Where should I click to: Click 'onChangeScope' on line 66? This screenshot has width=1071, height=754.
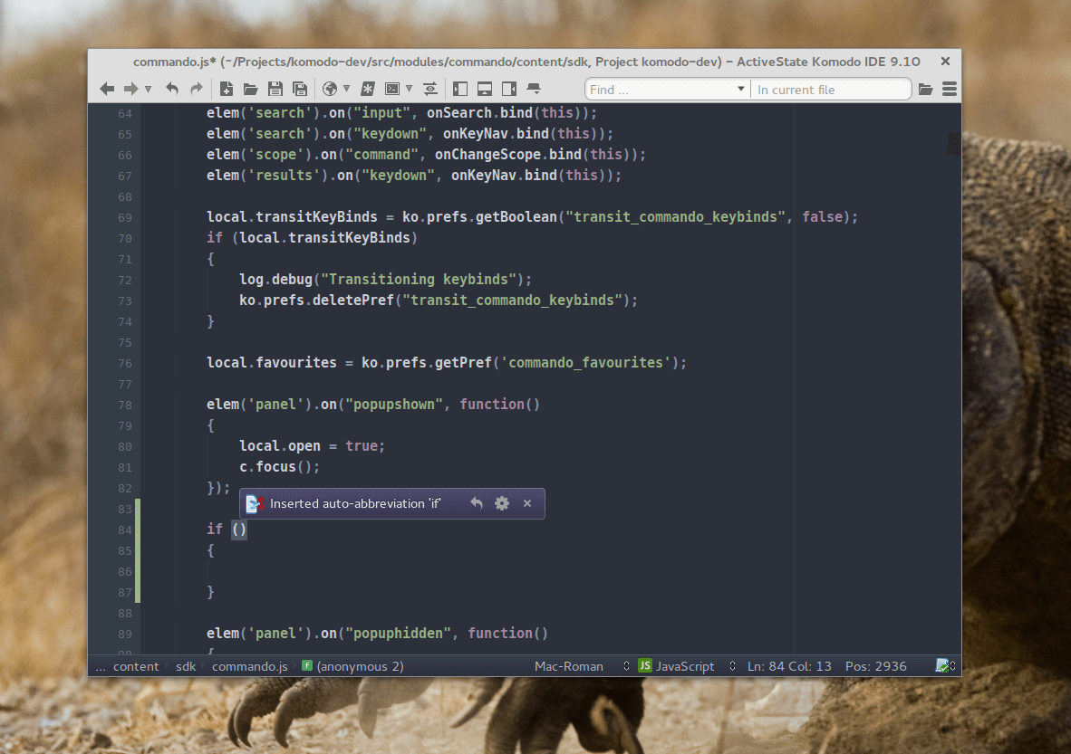tap(487, 155)
